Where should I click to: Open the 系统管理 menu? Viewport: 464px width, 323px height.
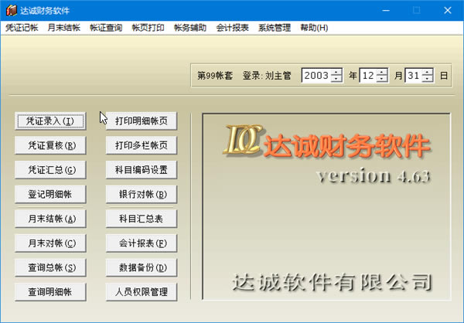275,28
